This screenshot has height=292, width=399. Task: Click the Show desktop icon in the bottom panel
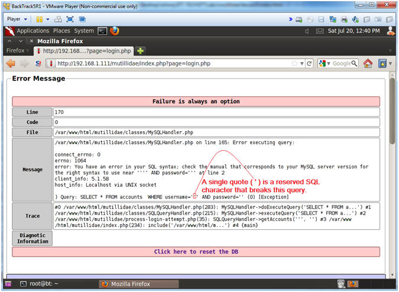tap(8, 284)
